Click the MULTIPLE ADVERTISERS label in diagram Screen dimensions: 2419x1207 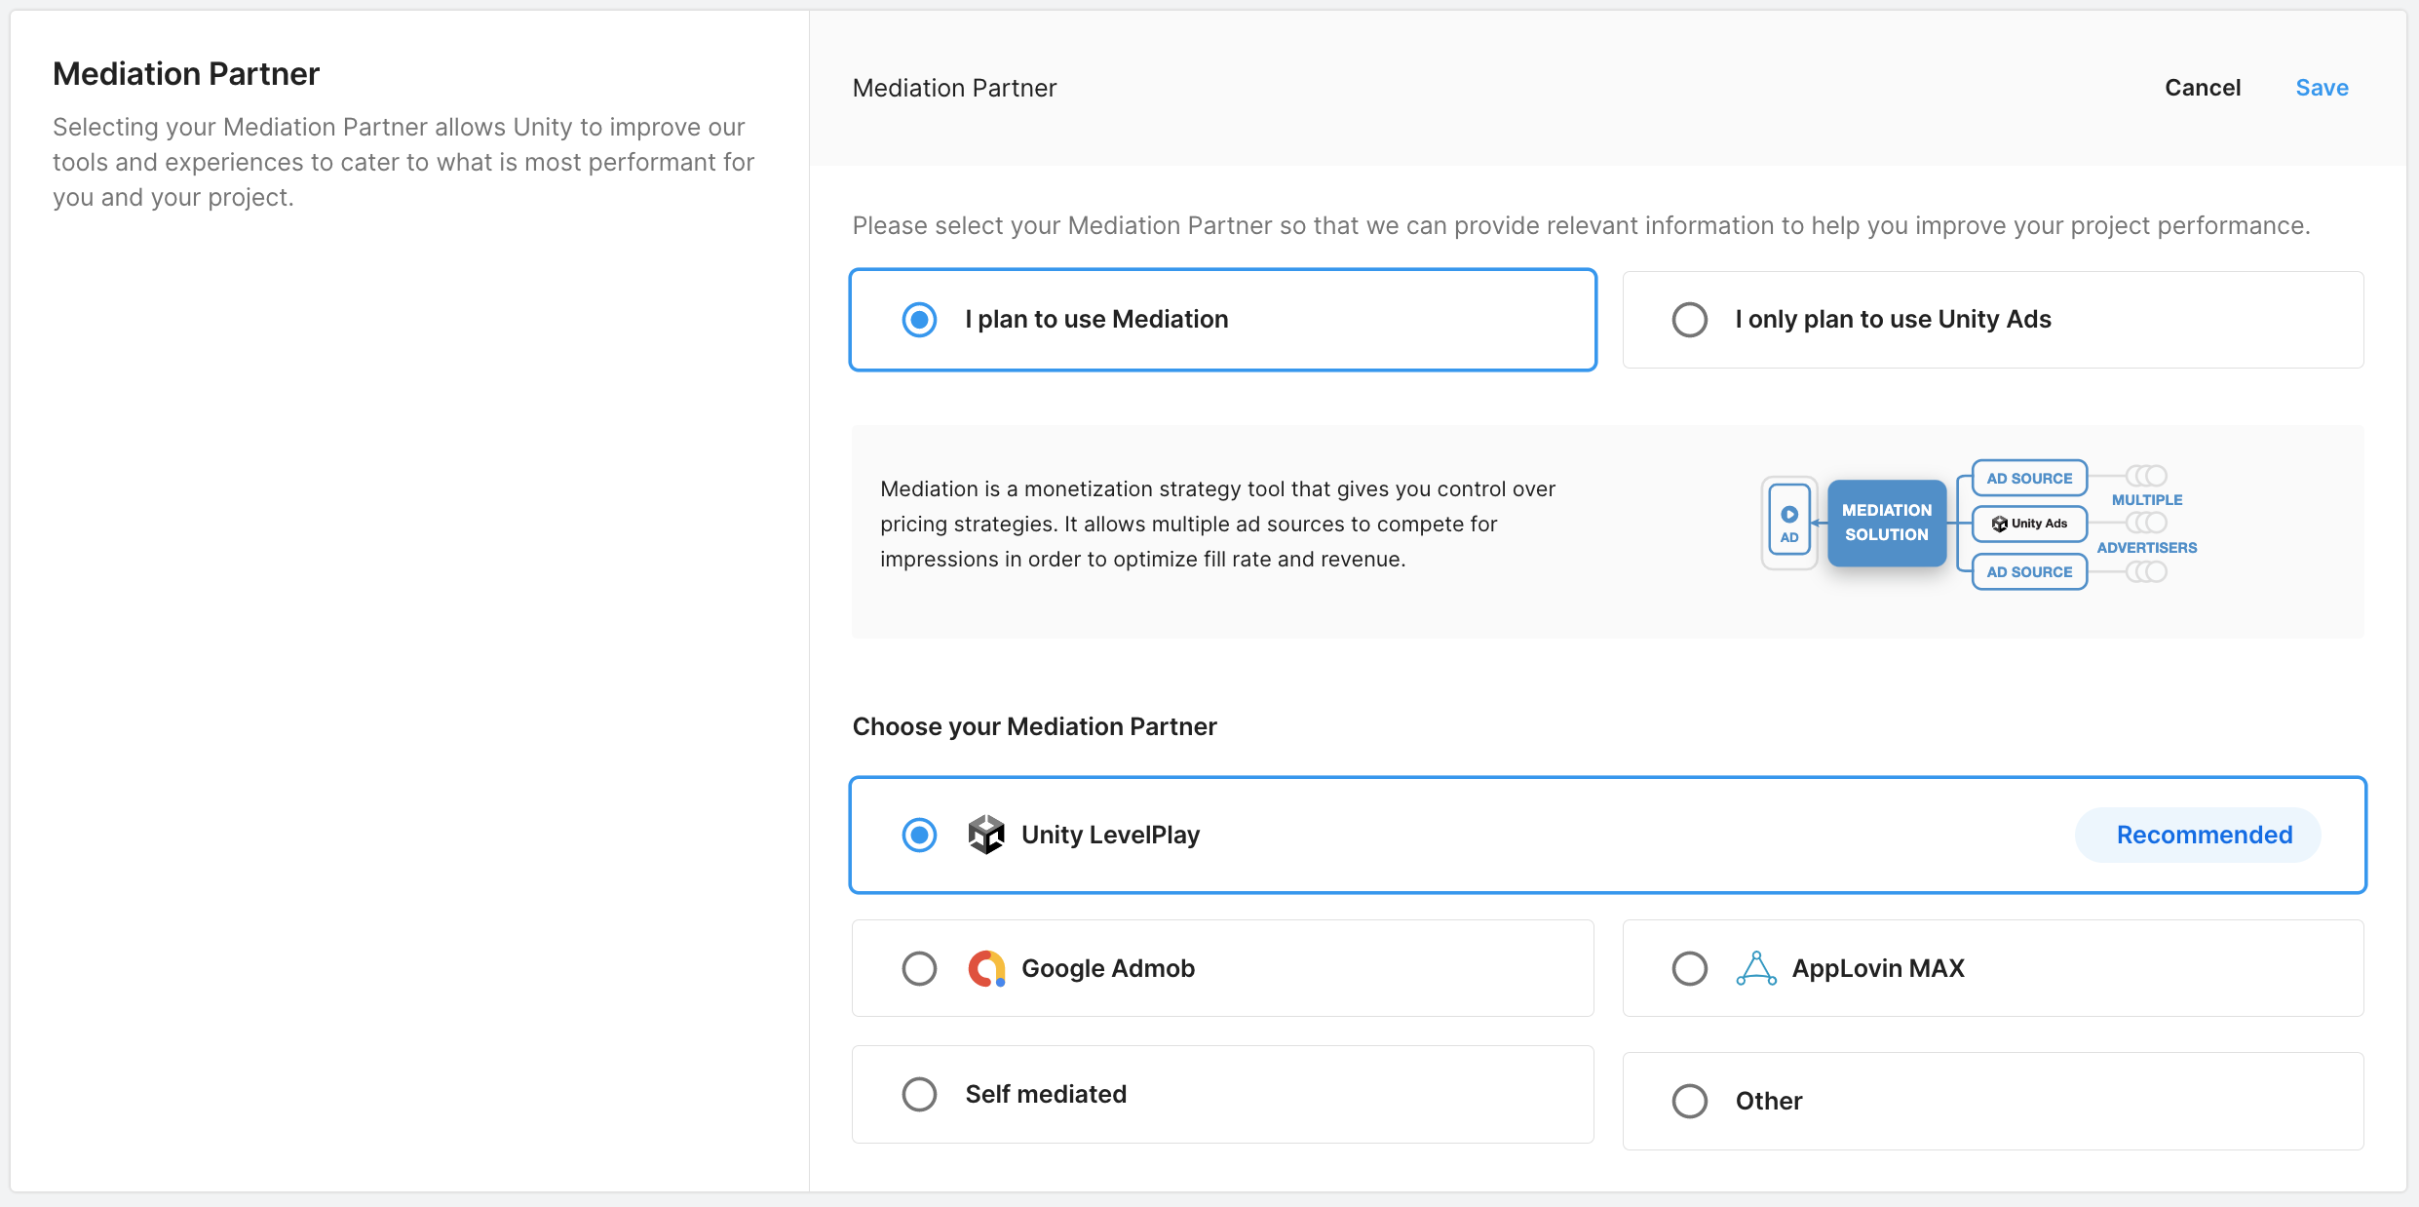click(x=2146, y=524)
